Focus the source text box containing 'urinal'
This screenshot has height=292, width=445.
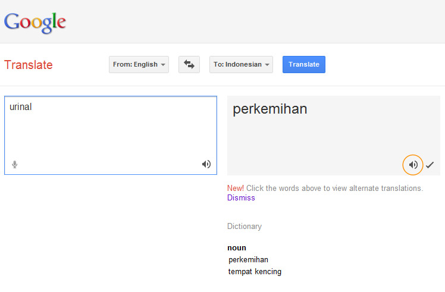pyautogui.click(x=111, y=136)
